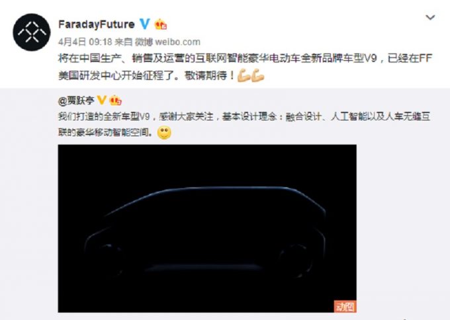Open the post timestamp 4月4日 09:18
The image size is (450, 320).
tap(85, 42)
